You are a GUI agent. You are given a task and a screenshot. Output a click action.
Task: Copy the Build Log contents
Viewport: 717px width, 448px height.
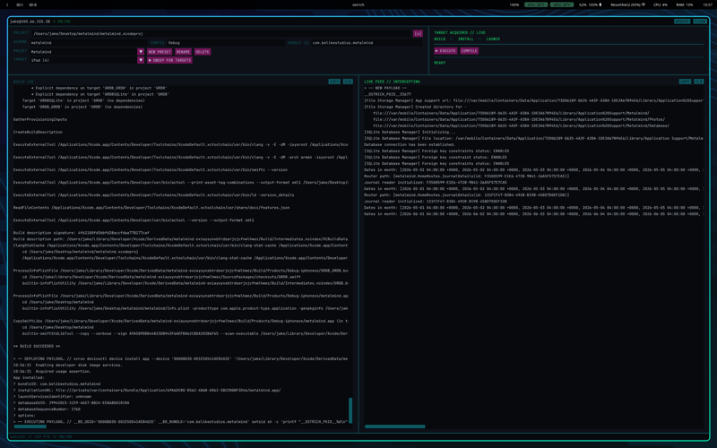pos(334,82)
